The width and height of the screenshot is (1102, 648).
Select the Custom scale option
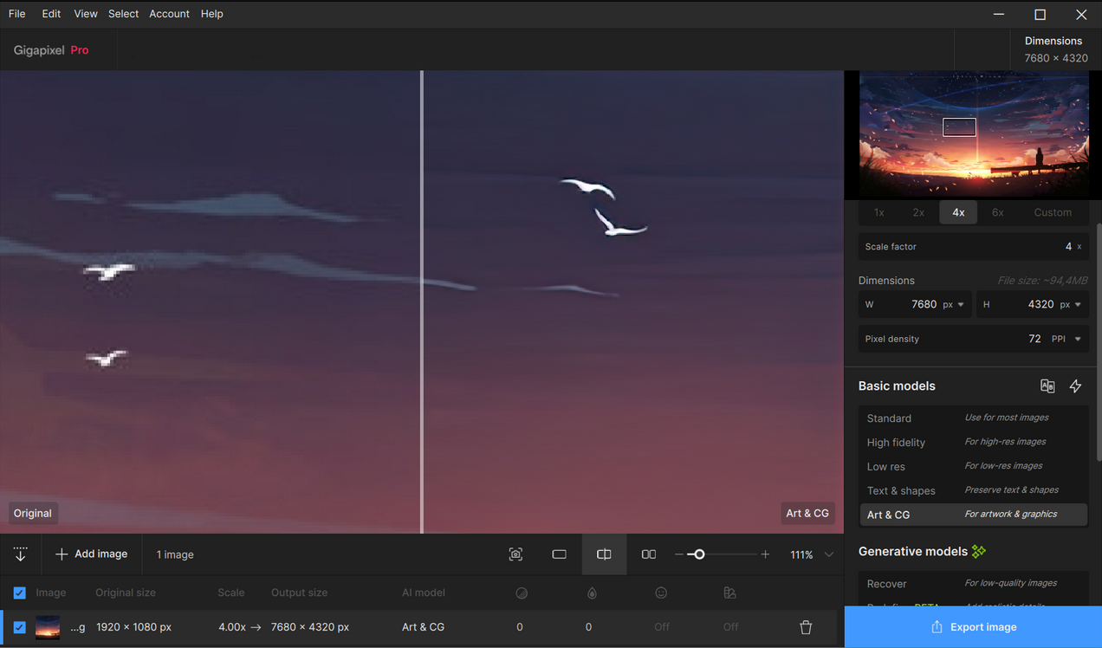click(1053, 212)
